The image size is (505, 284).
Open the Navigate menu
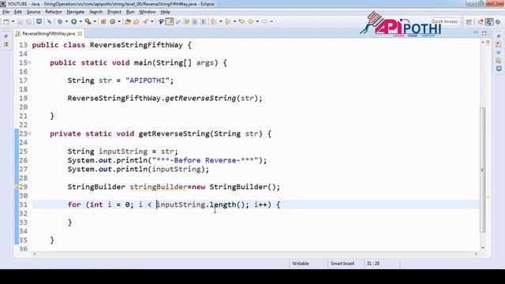[76, 12]
